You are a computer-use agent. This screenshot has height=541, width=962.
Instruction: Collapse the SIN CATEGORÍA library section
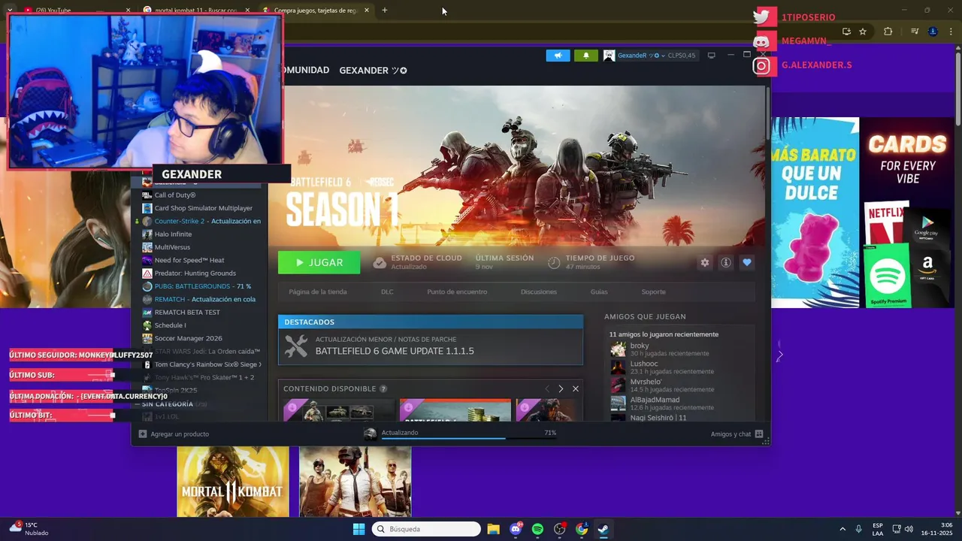138,404
